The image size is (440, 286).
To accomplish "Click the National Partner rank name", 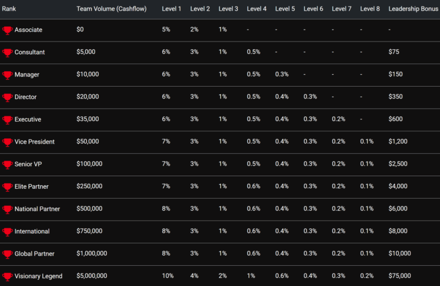I will pyautogui.click(x=37, y=209).
